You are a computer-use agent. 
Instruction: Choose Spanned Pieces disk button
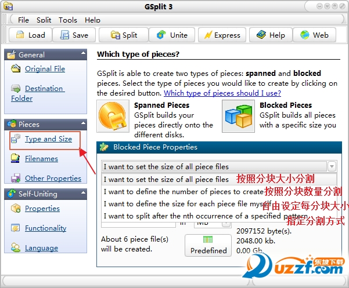113,116
